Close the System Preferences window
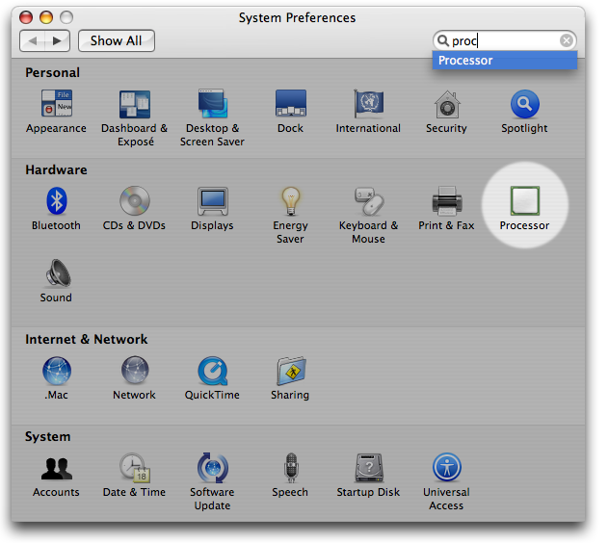This screenshot has width=608, height=543. point(26,17)
